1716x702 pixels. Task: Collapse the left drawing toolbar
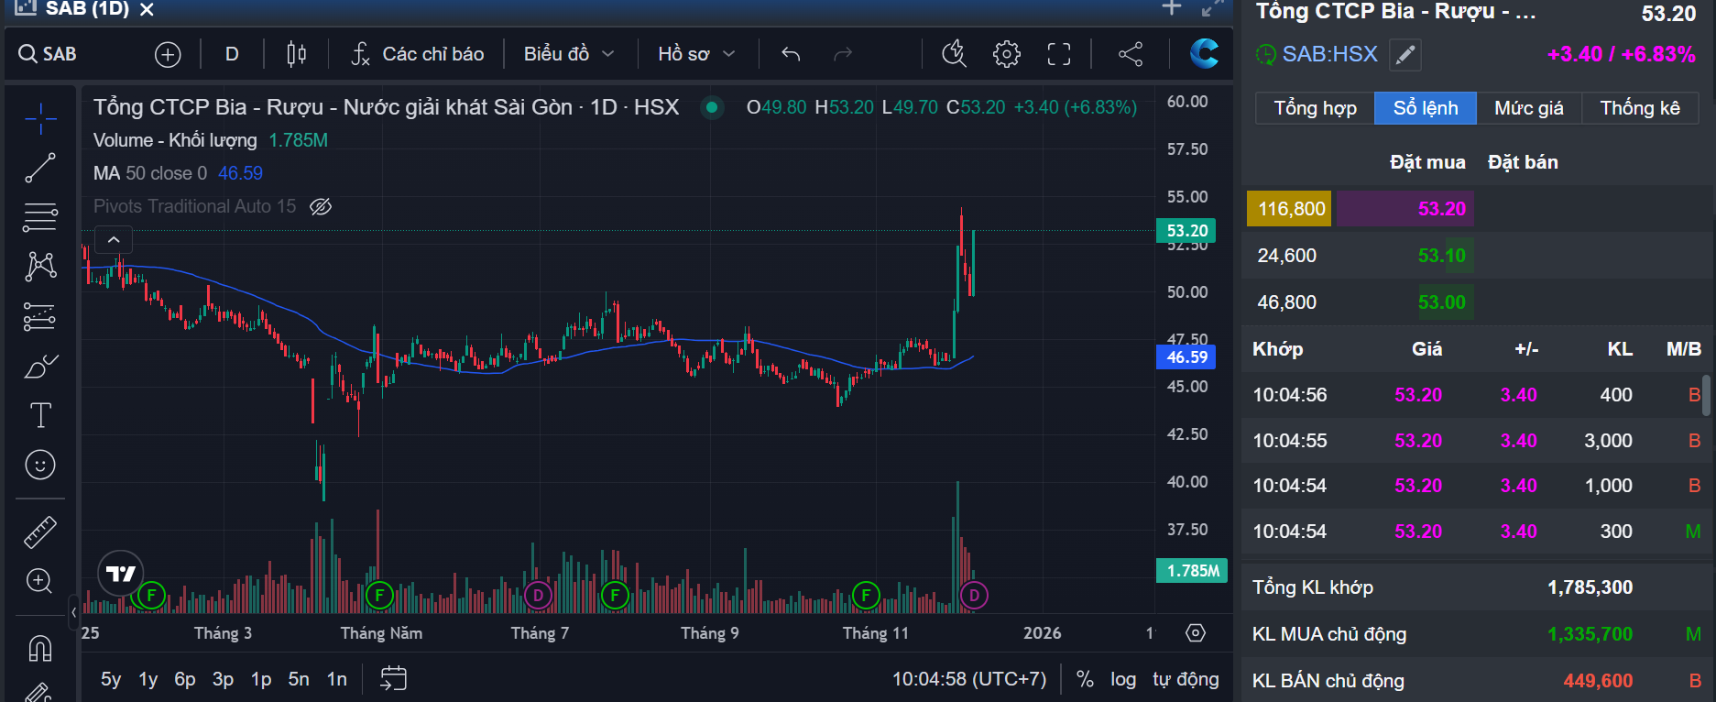(x=74, y=612)
